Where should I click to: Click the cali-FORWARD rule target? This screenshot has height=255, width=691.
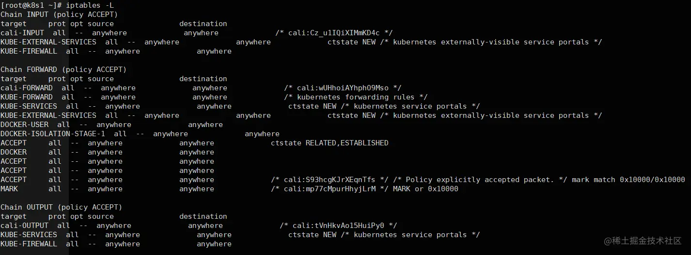pos(27,88)
